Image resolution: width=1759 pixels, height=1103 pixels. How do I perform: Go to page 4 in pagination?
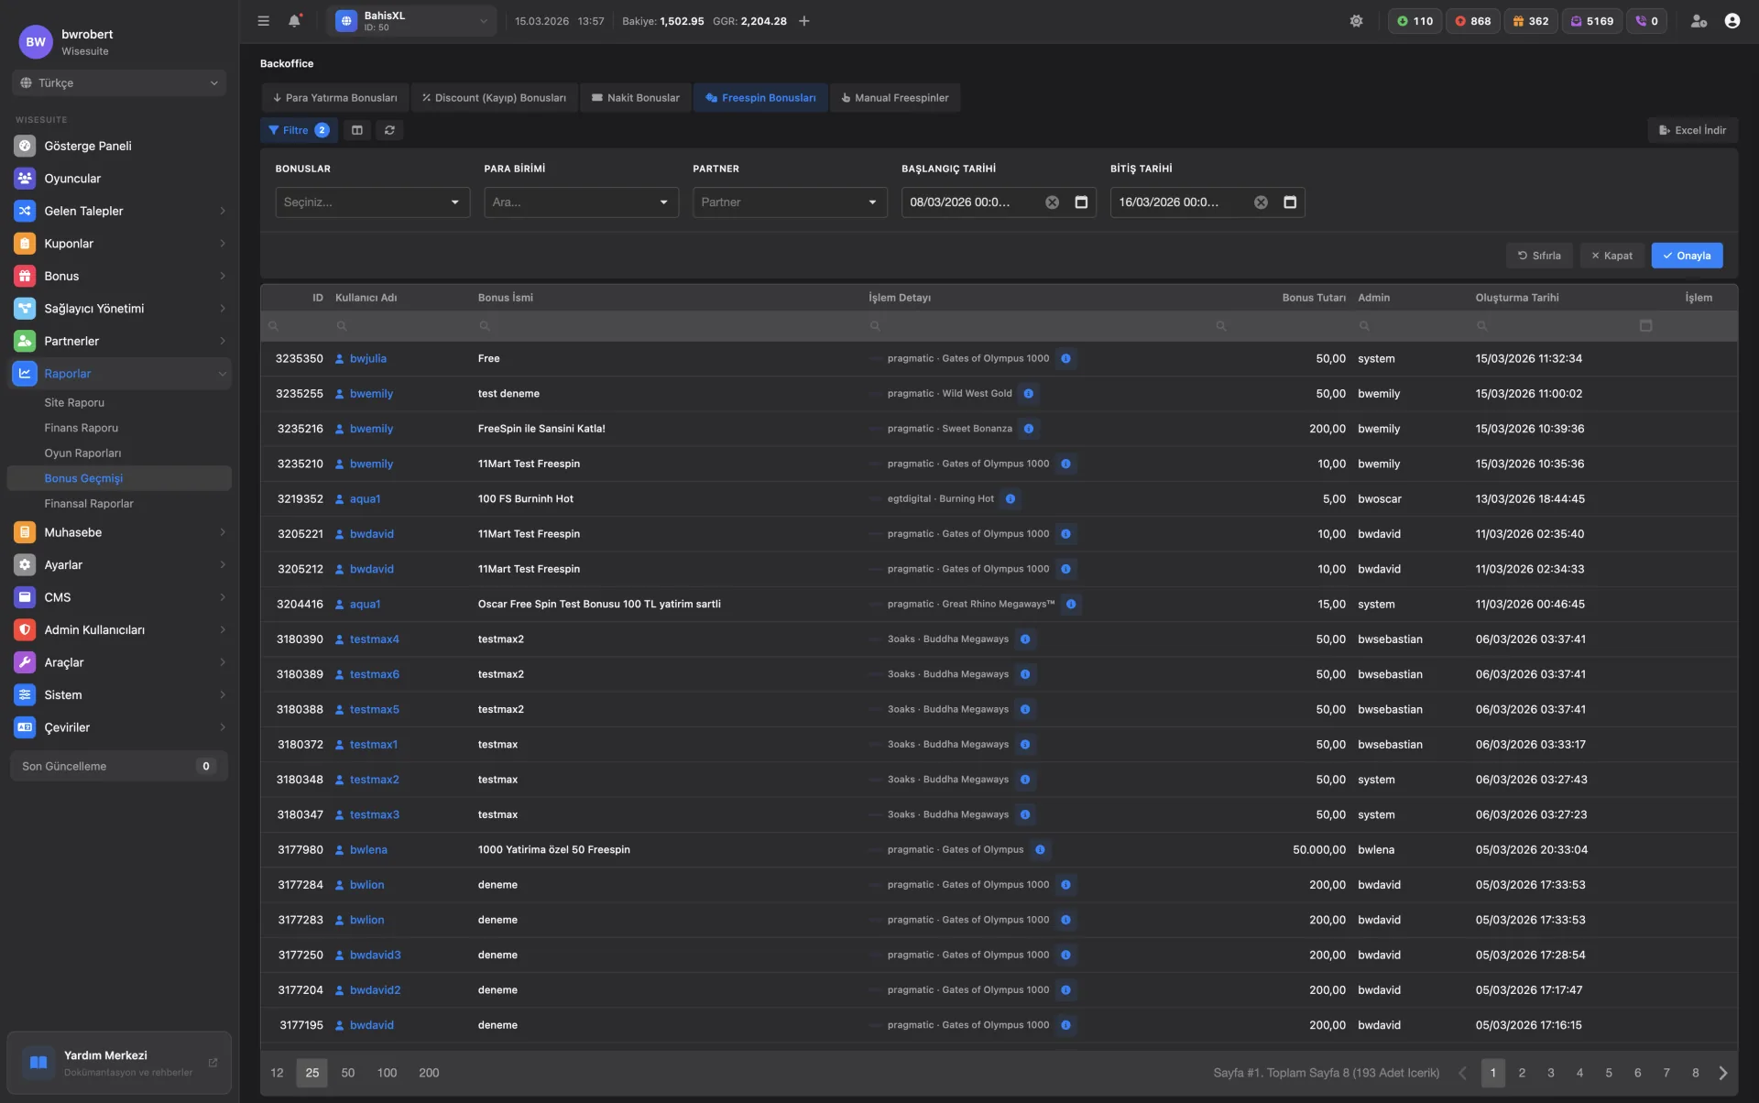(x=1579, y=1073)
